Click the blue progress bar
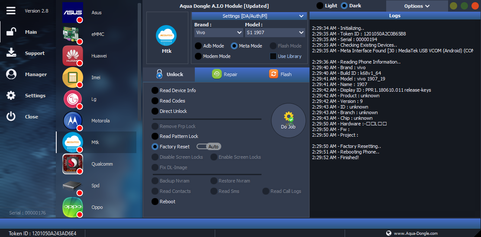The width and height of the screenshot is (481, 237). coord(241,224)
